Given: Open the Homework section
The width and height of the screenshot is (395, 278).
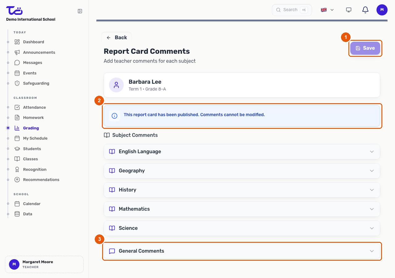Looking at the screenshot, I should click(x=33, y=117).
